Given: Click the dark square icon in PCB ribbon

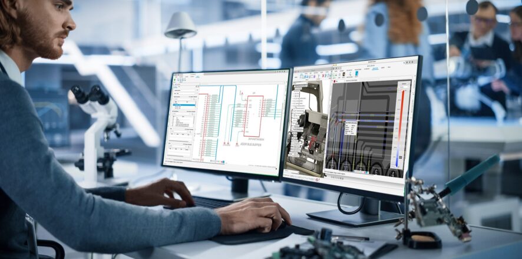Looking at the screenshot, I should [344, 74].
